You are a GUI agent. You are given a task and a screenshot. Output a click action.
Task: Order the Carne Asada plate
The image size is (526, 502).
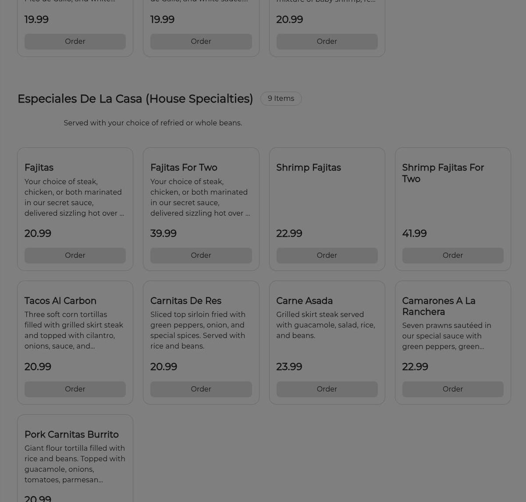tap(327, 389)
